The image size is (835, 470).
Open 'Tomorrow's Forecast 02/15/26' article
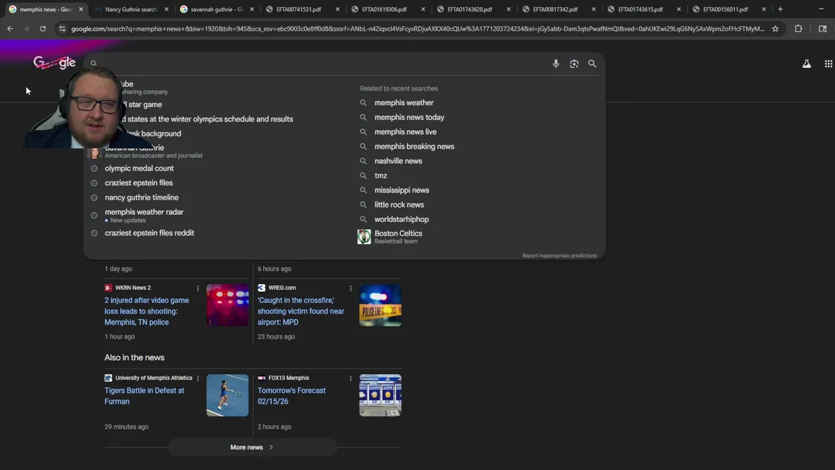tap(292, 396)
